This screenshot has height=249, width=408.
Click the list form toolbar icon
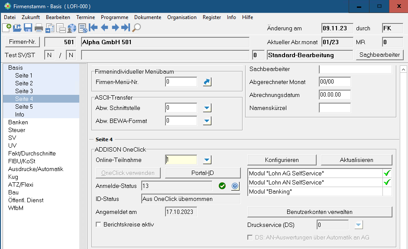click(x=61, y=28)
